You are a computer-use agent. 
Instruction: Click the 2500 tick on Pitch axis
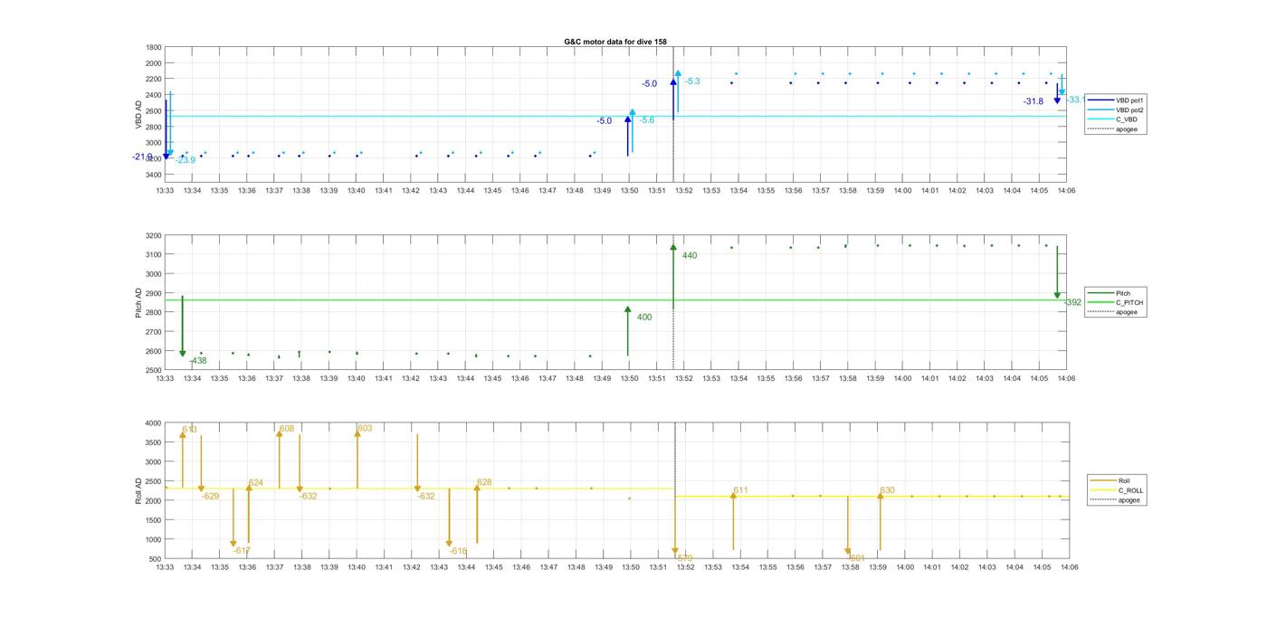click(x=154, y=370)
